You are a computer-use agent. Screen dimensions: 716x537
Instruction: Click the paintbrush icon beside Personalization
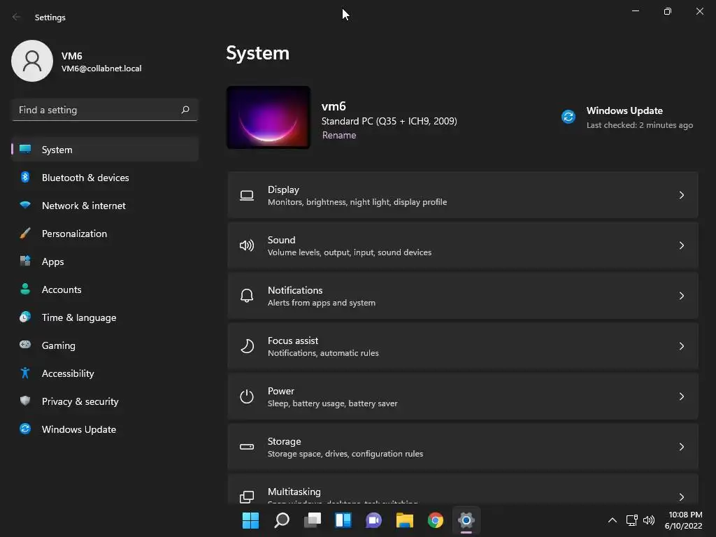tap(25, 234)
